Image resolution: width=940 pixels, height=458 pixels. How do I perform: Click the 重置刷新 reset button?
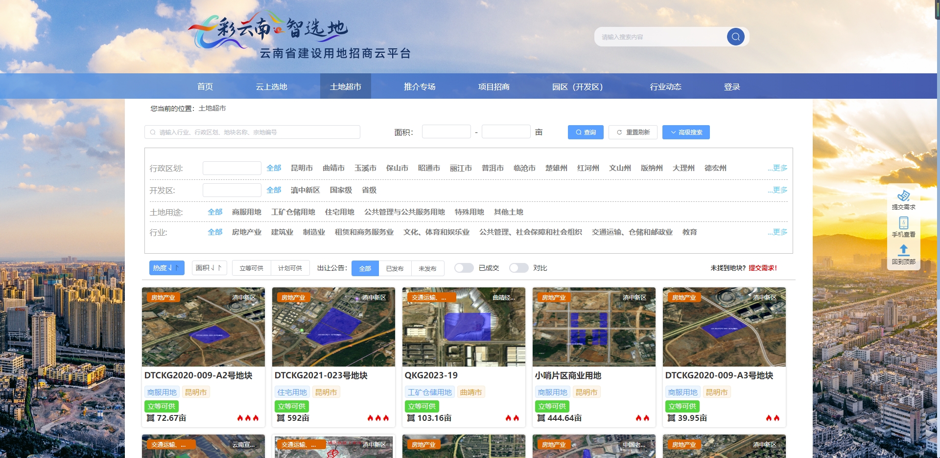click(x=633, y=132)
